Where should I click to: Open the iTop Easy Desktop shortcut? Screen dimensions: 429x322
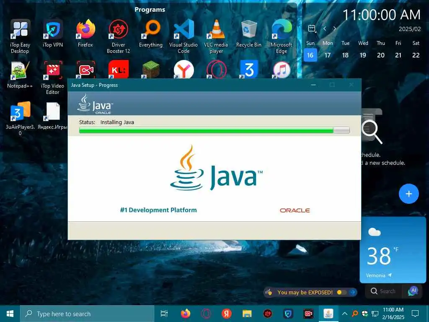(20, 36)
